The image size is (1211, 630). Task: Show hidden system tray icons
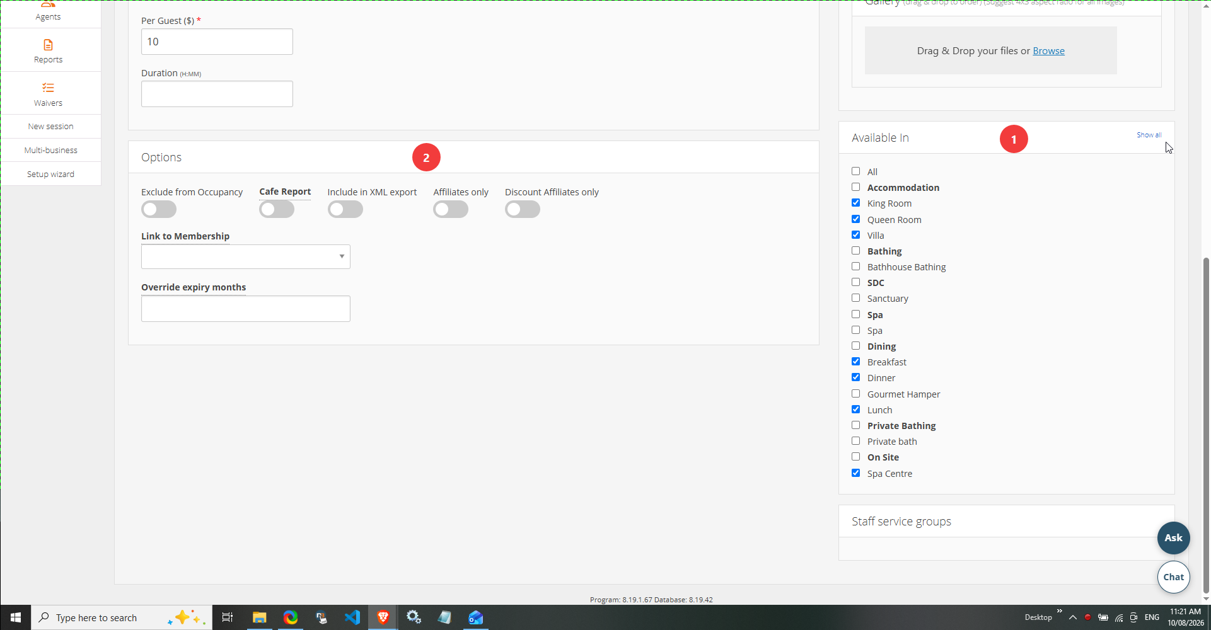(x=1072, y=617)
